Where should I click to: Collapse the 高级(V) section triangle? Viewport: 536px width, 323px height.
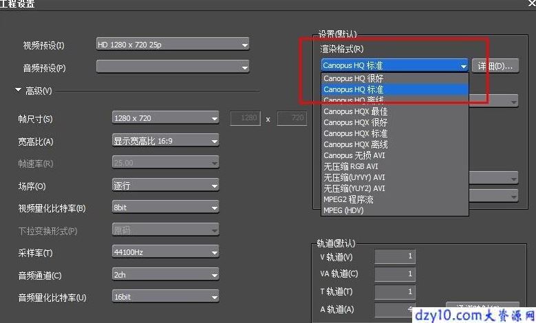point(18,90)
